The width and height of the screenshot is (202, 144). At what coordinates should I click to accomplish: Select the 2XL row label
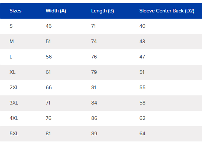coord(14,88)
